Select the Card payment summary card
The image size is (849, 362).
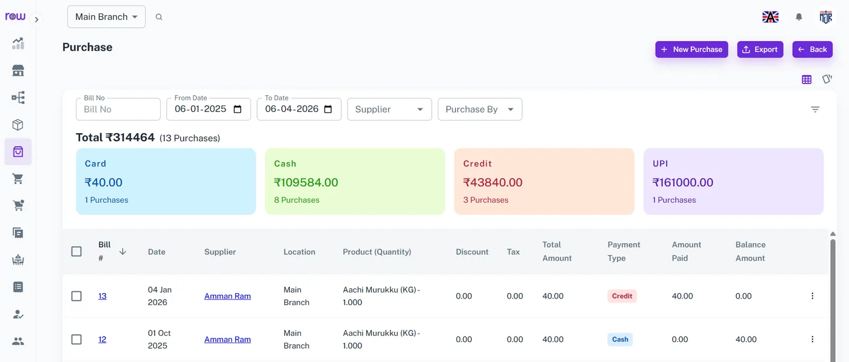(x=166, y=182)
